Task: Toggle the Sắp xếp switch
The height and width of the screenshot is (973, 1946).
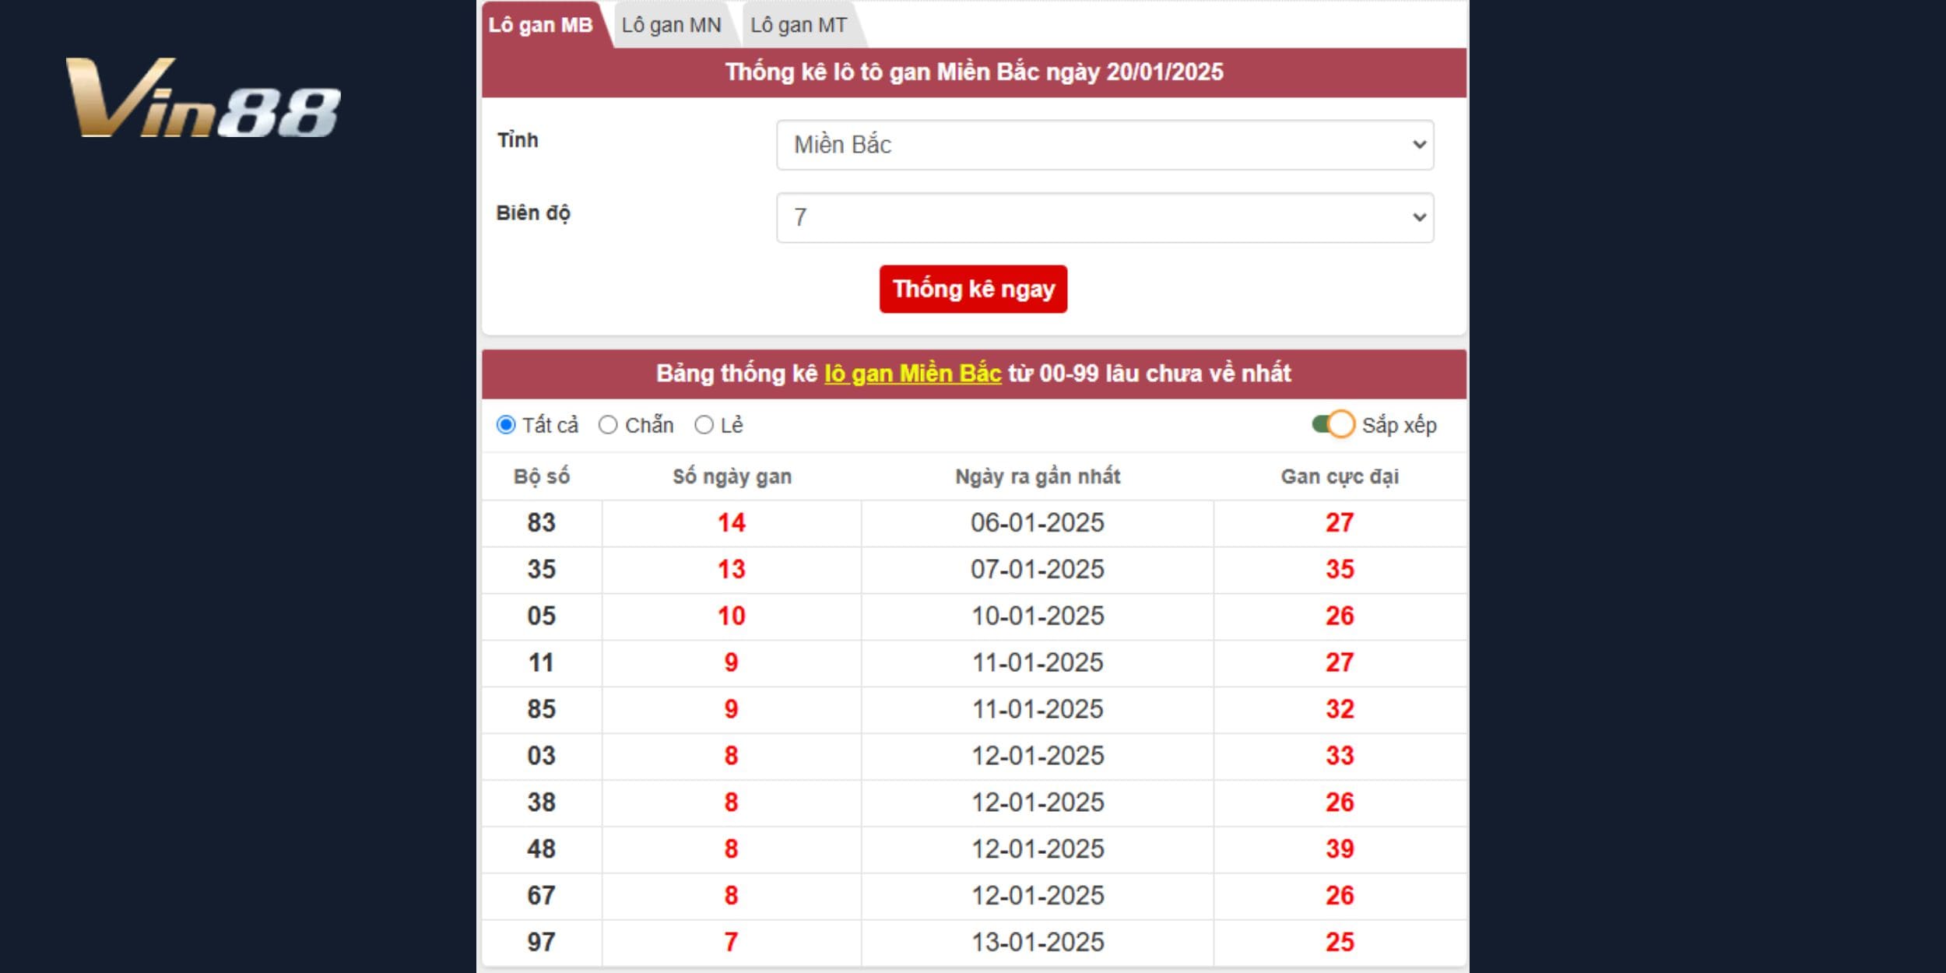Action: coord(1333,424)
